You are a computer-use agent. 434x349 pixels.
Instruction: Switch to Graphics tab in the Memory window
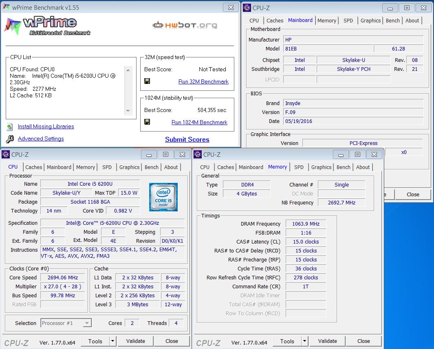click(x=321, y=167)
